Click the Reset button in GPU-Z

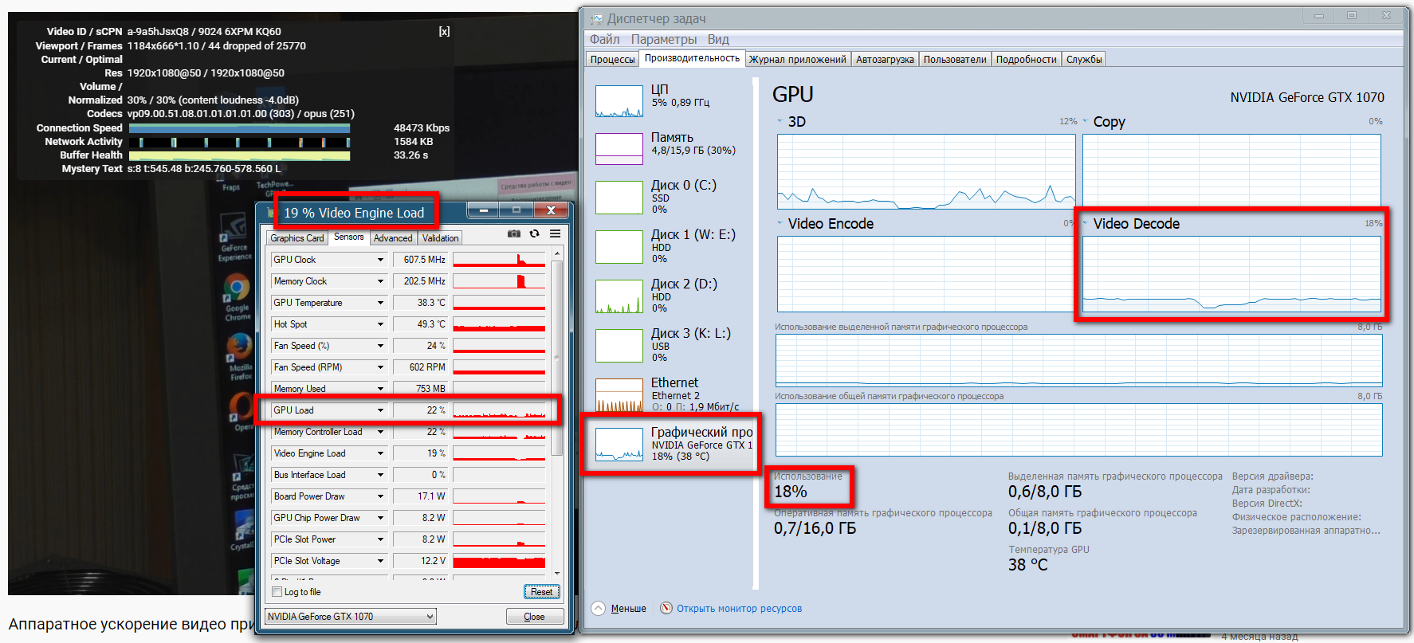click(542, 591)
